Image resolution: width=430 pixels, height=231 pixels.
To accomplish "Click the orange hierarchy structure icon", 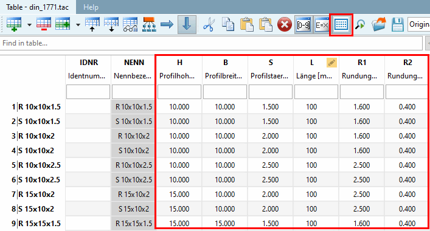I will click(149, 25).
